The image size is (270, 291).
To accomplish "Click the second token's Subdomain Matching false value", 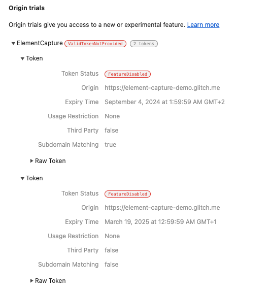I will click(112, 265).
